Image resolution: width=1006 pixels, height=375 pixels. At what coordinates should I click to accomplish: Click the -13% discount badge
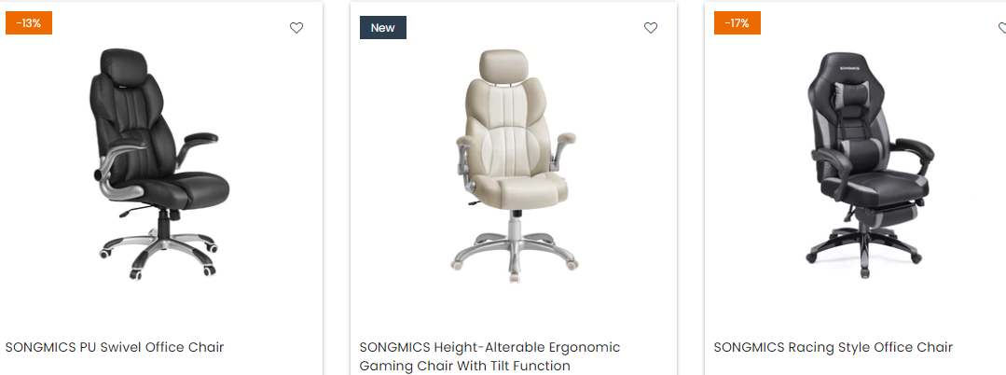click(29, 23)
